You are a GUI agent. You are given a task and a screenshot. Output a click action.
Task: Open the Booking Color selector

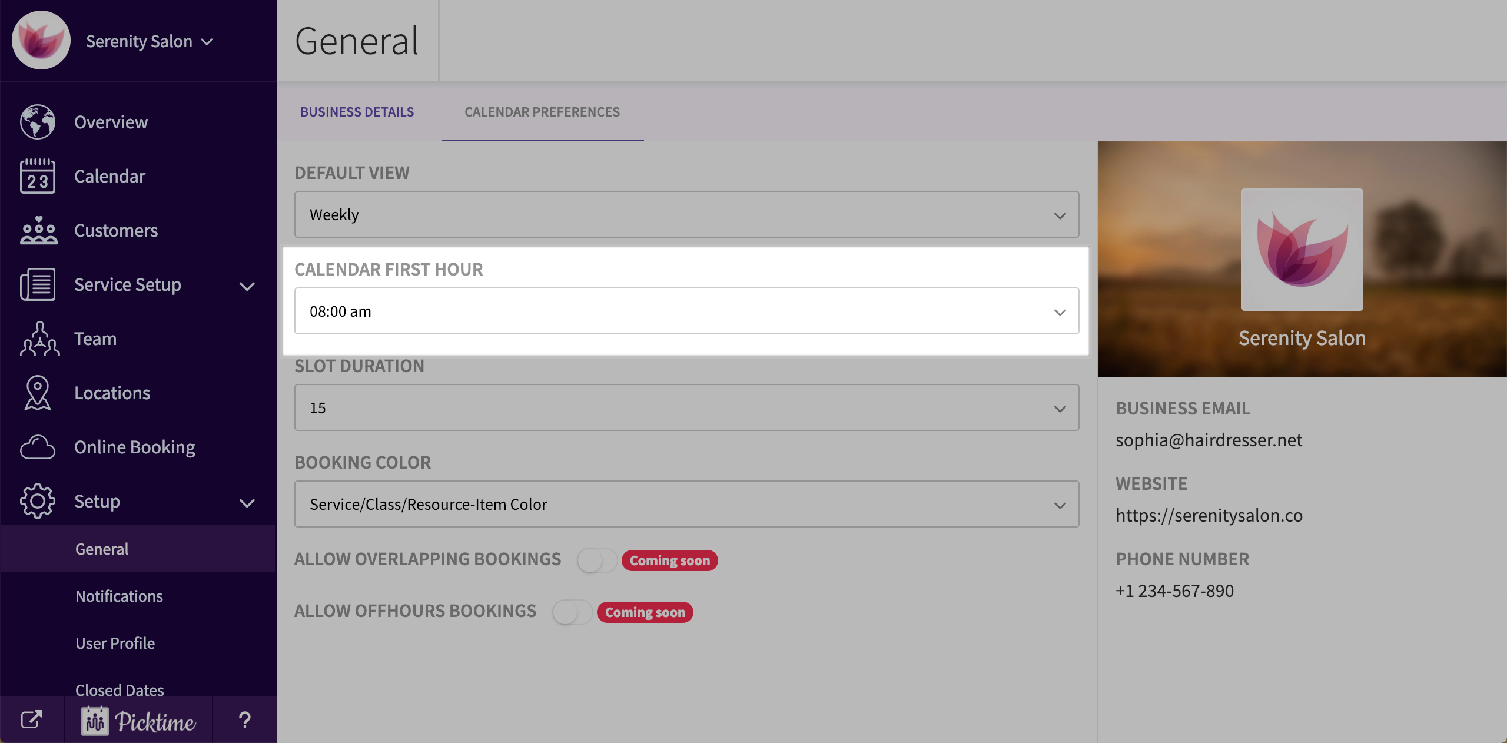pyautogui.click(x=686, y=505)
